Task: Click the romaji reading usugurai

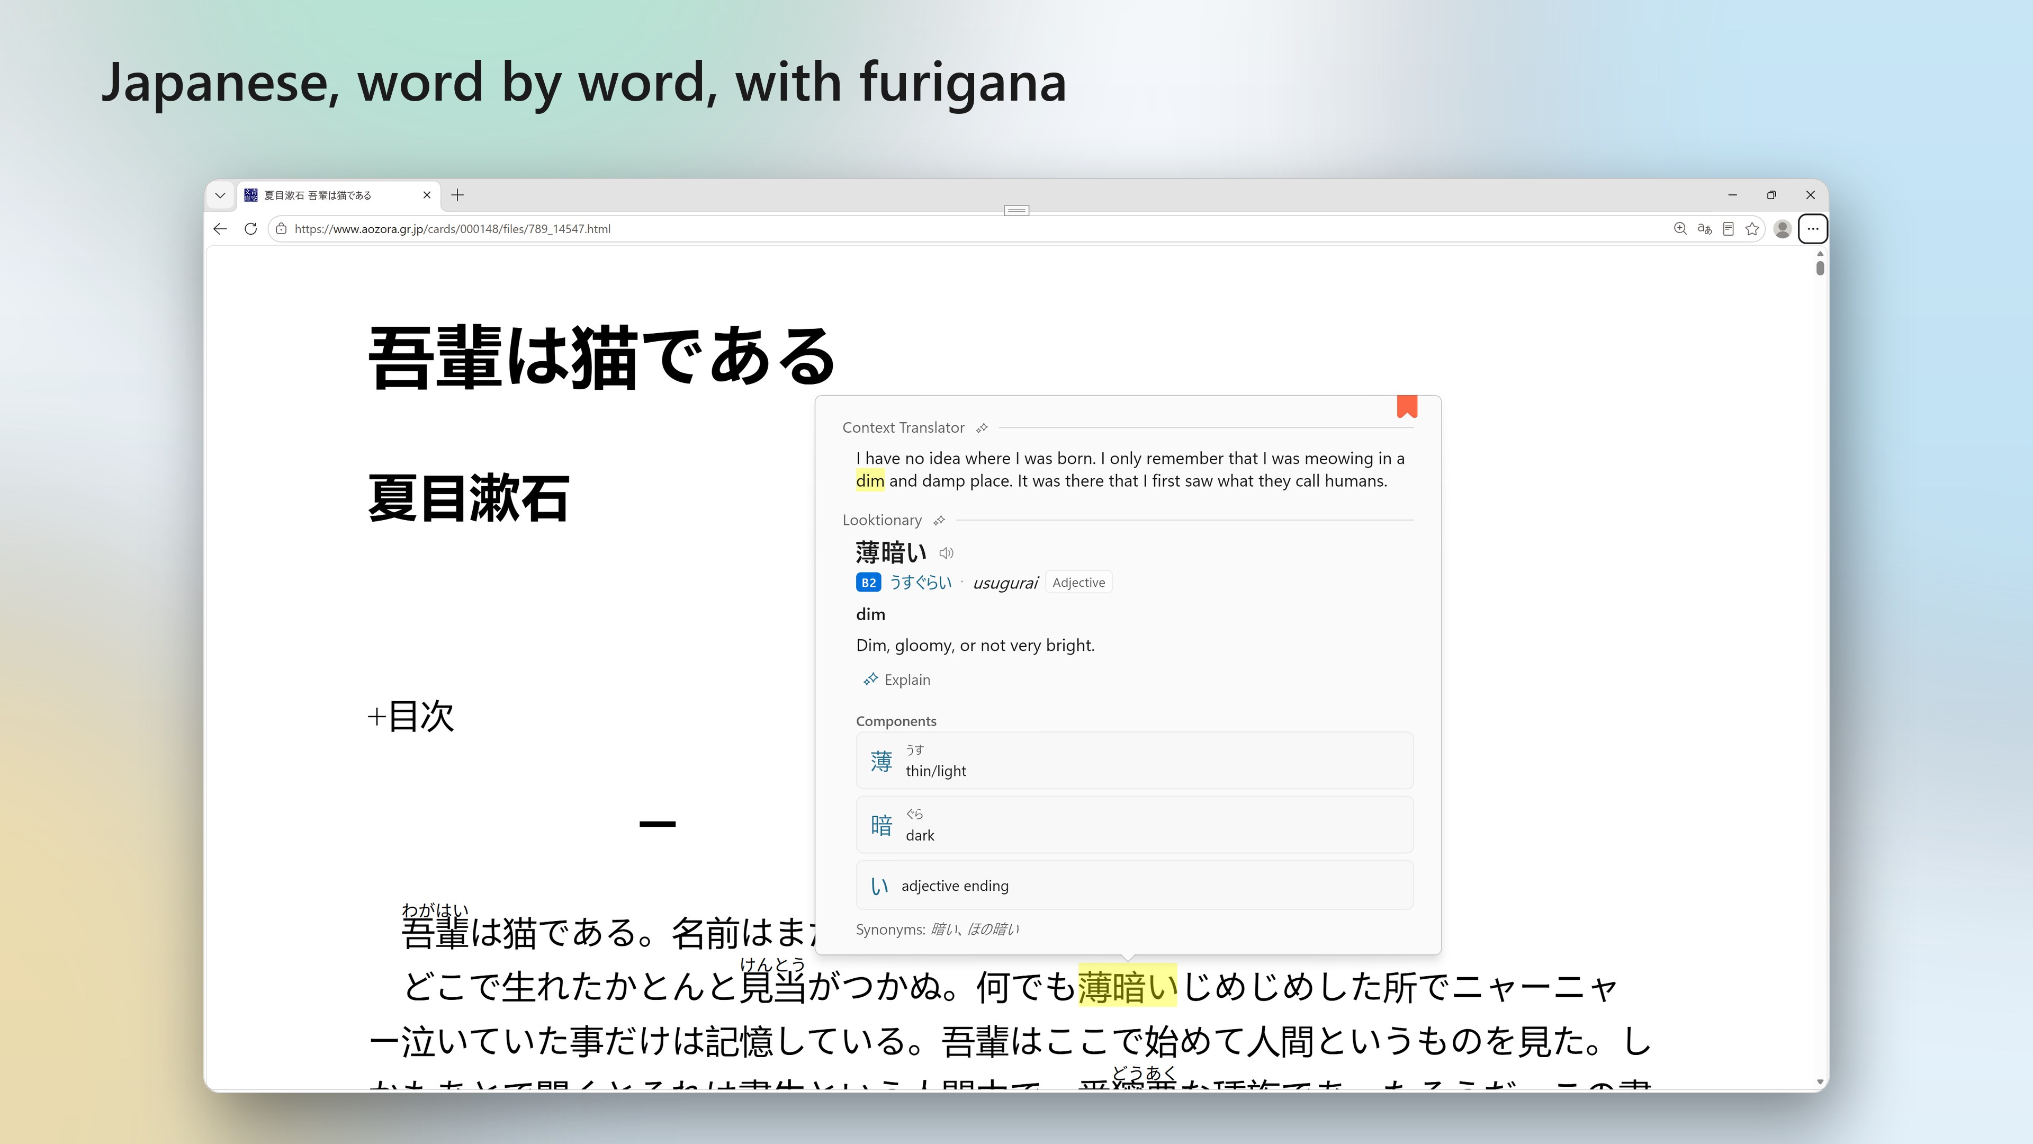Action: (x=1005, y=584)
